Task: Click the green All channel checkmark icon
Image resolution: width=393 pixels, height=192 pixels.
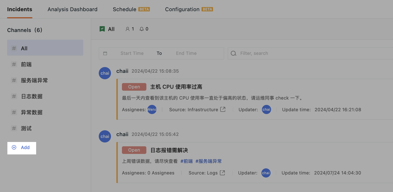Action: click(x=102, y=29)
